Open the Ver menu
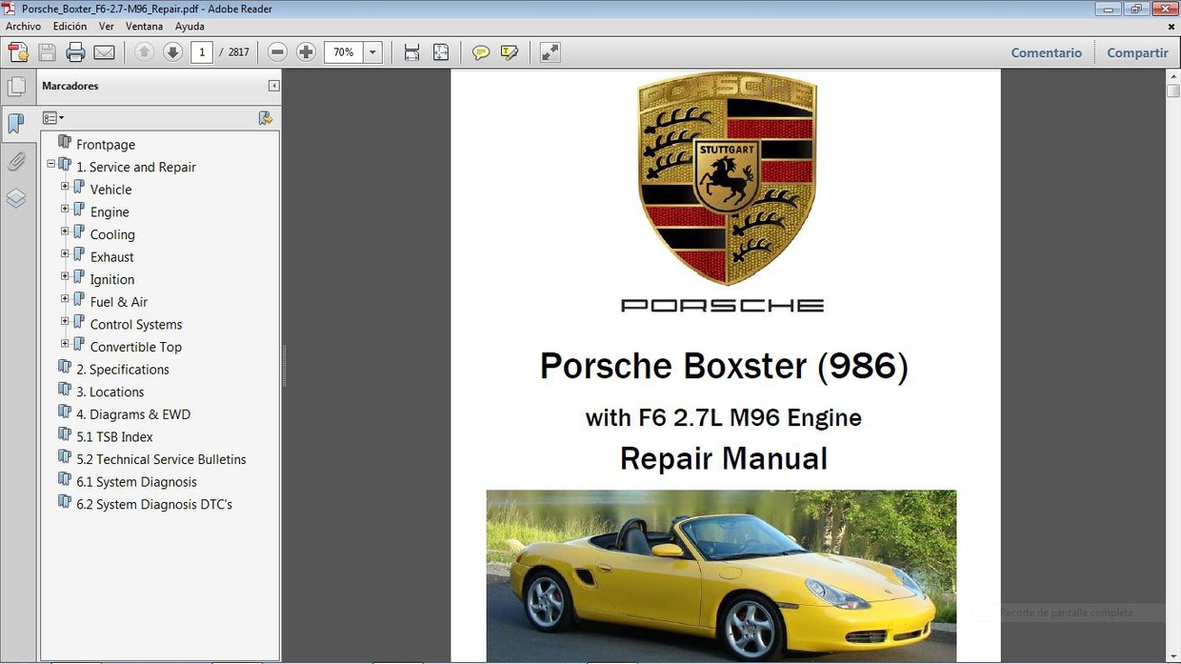This screenshot has width=1181, height=664. [107, 27]
